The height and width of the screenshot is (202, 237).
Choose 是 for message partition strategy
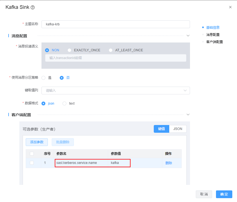coord(43,78)
